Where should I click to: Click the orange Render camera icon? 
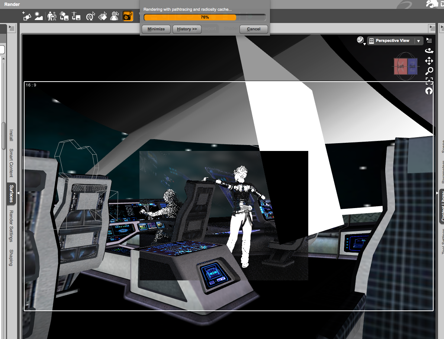coord(128,16)
